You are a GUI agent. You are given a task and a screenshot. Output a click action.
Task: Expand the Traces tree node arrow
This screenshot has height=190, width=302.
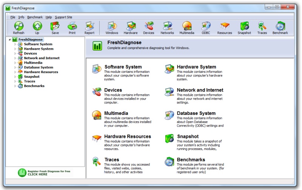click(x=15, y=81)
